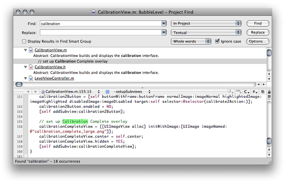Open the In Project scope dropdown
Image resolution: width=285 pixels, height=183 pixels.
click(x=206, y=23)
